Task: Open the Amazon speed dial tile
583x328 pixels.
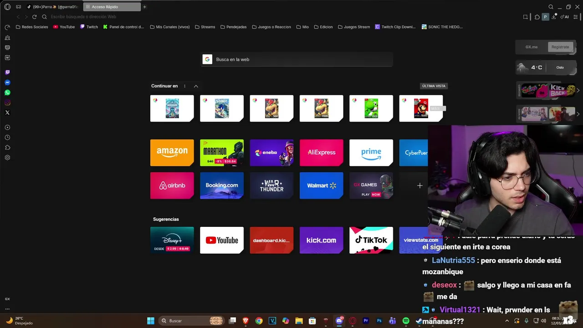Action: (x=172, y=153)
